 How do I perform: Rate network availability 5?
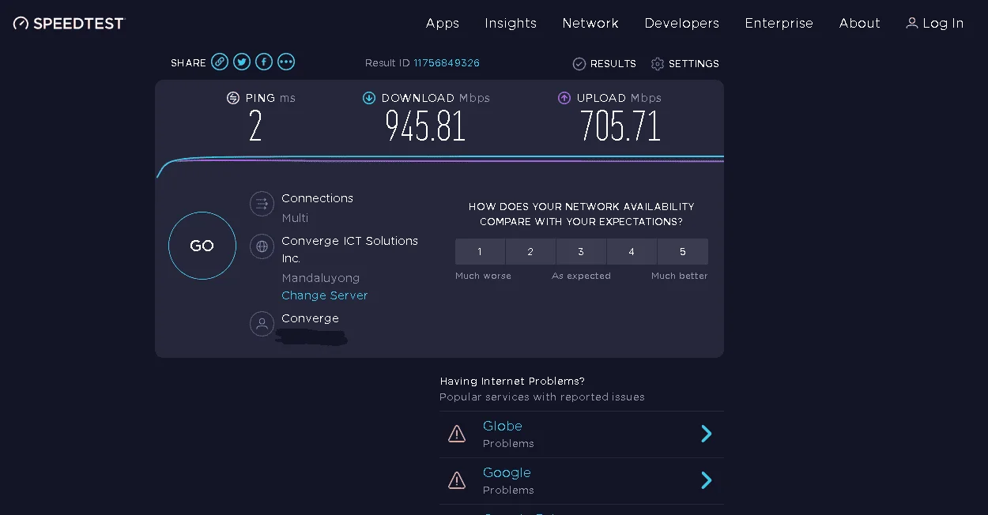coord(683,251)
